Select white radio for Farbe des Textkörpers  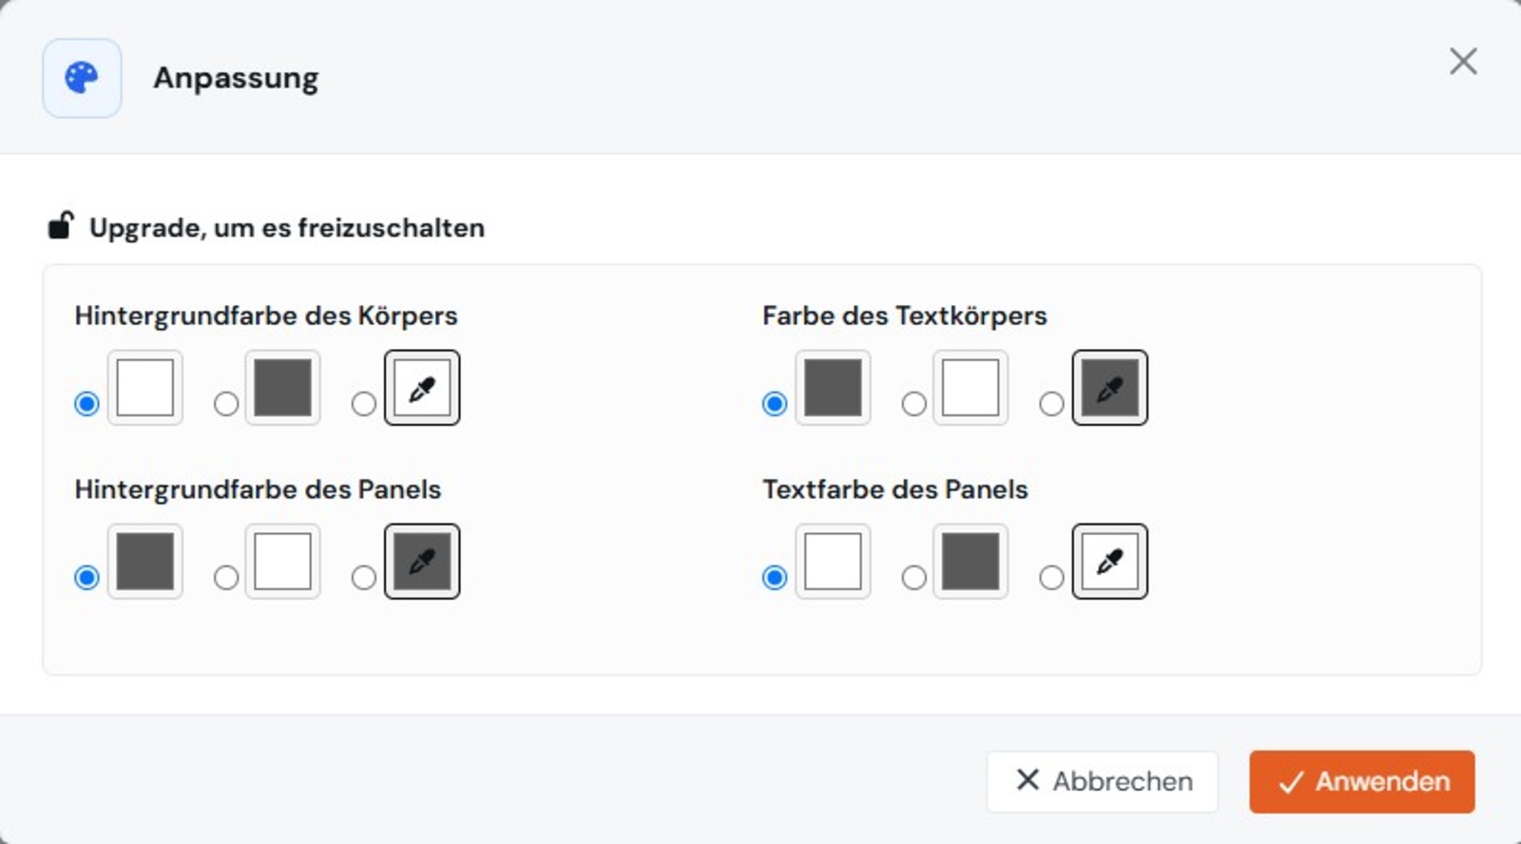[914, 404]
